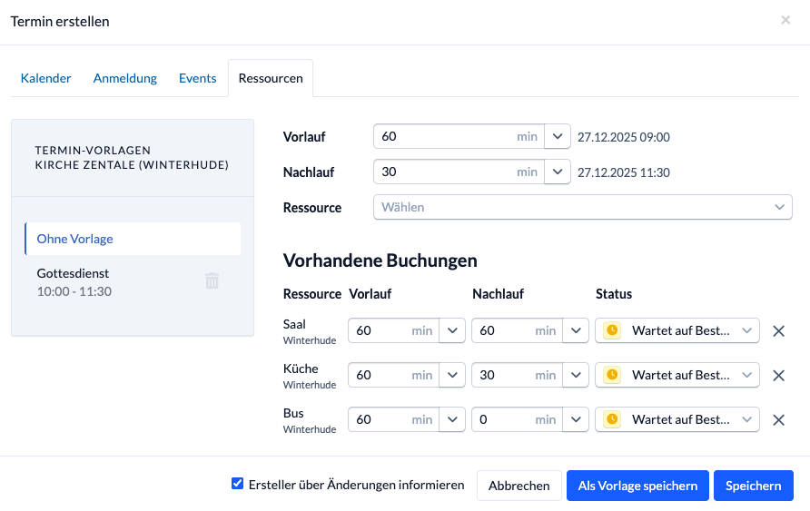Image resolution: width=810 pixels, height=511 pixels.
Task: Click the Bus resource name
Action: 293,413
